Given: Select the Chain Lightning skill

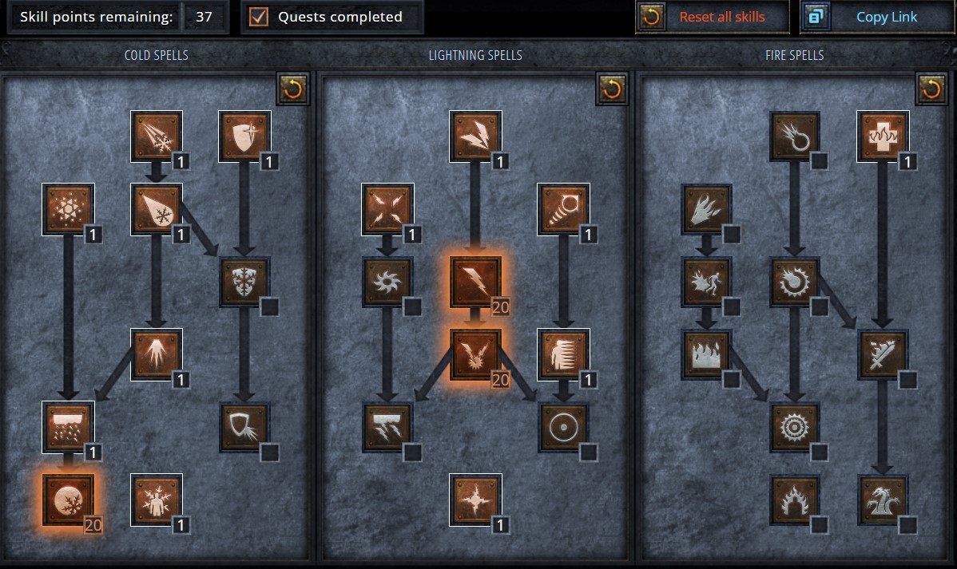Looking at the screenshot, I should [x=475, y=354].
